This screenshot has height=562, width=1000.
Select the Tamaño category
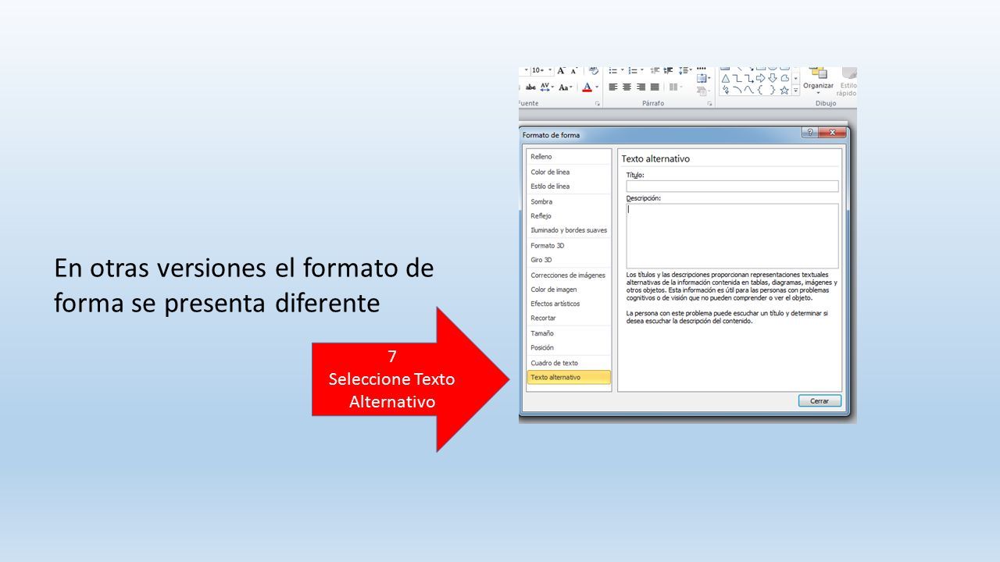click(569, 333)
